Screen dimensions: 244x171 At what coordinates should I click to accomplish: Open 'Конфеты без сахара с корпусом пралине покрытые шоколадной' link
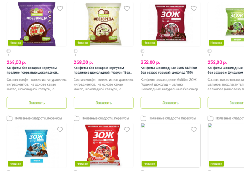point(33,70)
